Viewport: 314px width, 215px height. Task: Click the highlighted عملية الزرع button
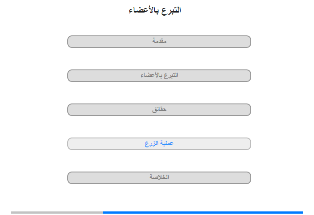[159, 144]
